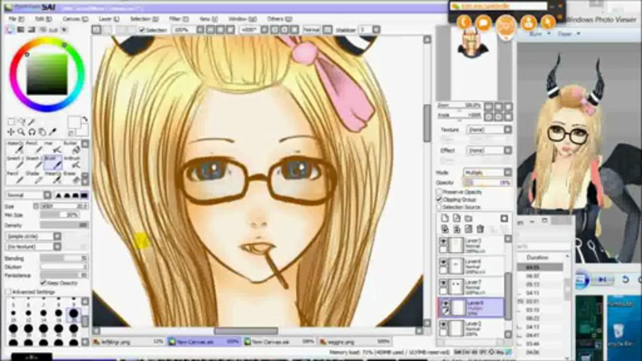
Task: Create a new layer in layer panel
Action: point(445,219)
